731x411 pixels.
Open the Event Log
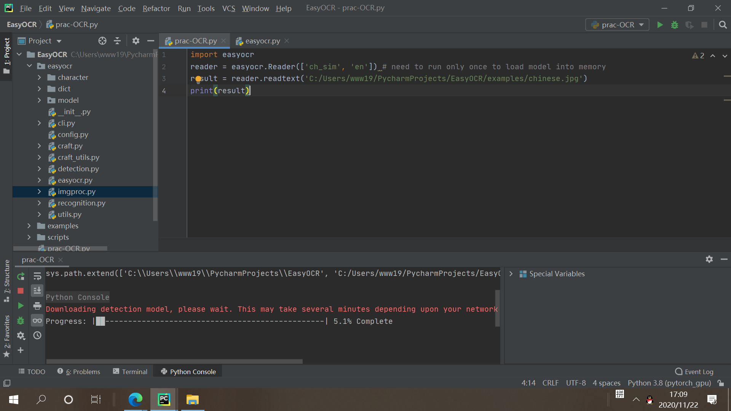694,371
